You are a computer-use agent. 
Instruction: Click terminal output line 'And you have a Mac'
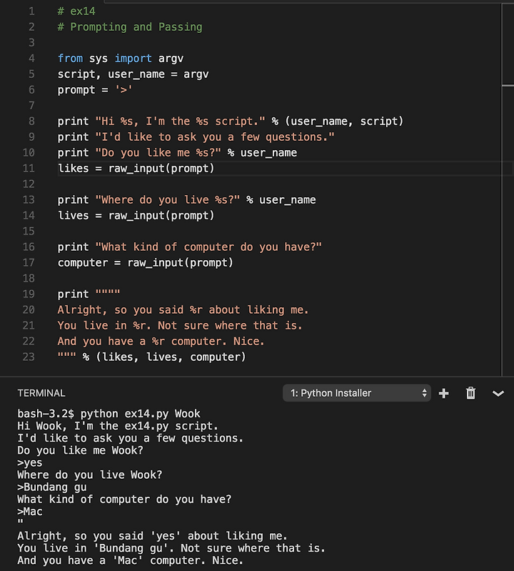coord(130,560)
